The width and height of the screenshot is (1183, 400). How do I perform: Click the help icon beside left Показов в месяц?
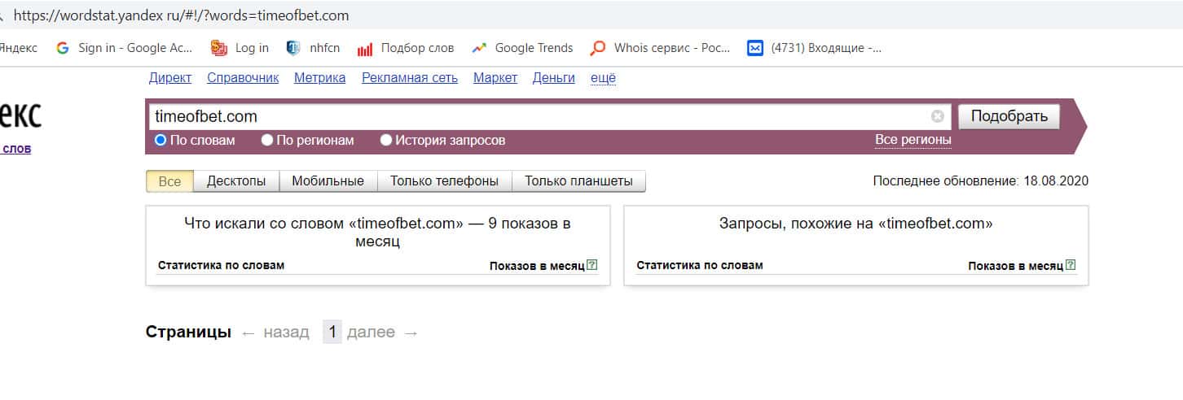click(x=592, y=265)
